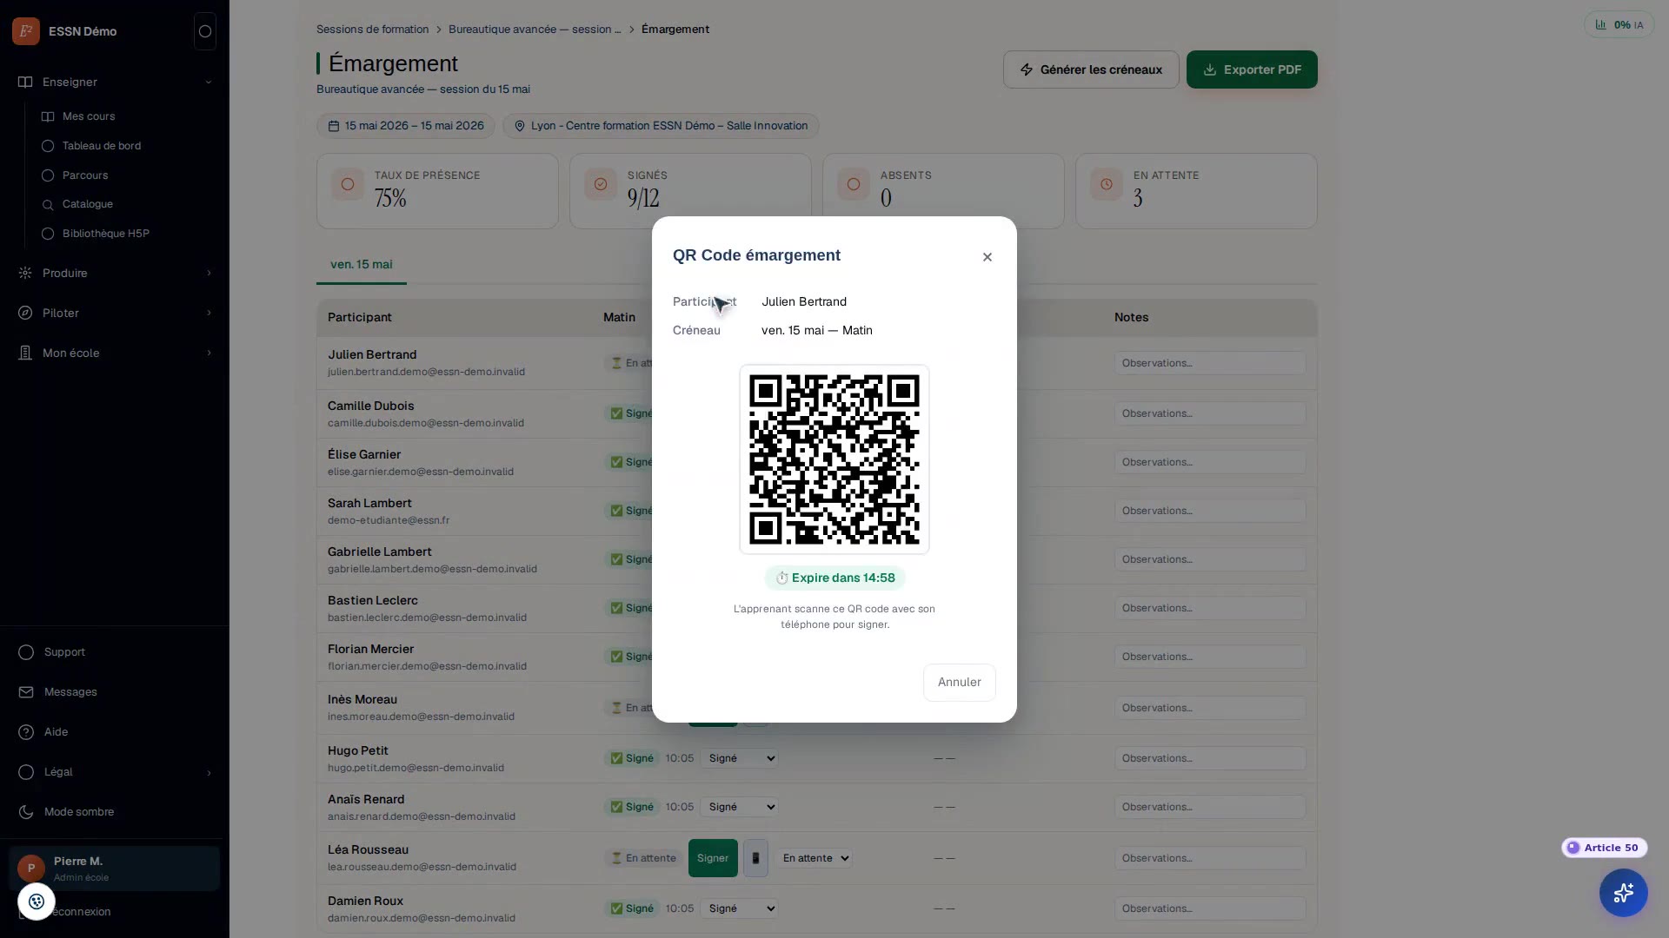The width and height of the screenshot is (1669, 938).
Task: Open Bibliothèque H5P in the sidebar
Action: click(106, 234)
